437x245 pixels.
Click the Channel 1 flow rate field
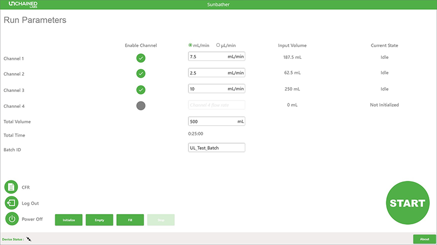coord(216,57)
